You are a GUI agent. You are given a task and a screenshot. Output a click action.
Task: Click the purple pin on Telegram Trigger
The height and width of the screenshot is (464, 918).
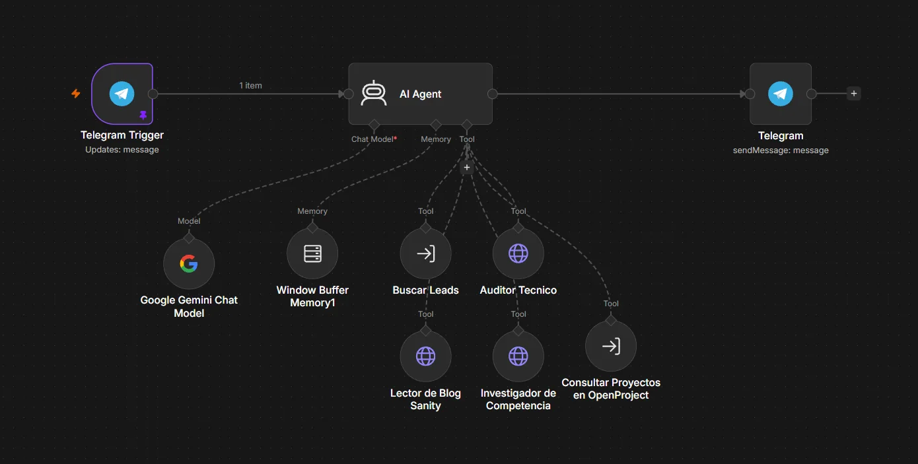pyautogui.click(x=143, y=115)
